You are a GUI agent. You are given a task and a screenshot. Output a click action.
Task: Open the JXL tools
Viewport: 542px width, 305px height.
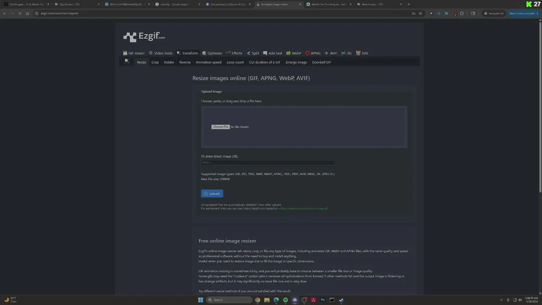pos(346,53)
